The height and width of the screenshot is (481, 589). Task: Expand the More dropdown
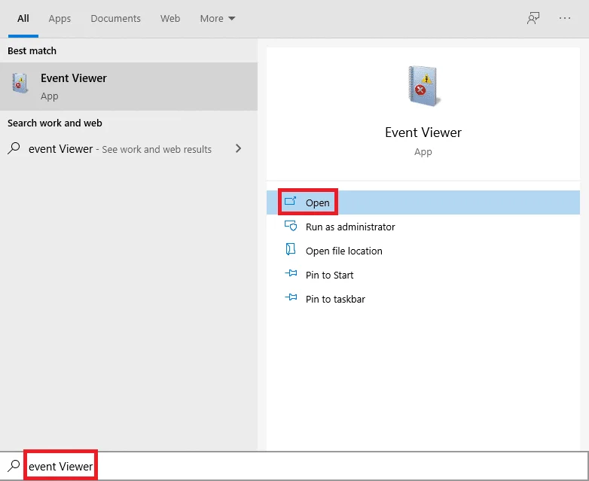click(x=218, y=18)
